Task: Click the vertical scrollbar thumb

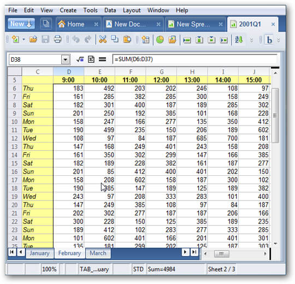Action: pyautogui.click(x=275, y=115)
